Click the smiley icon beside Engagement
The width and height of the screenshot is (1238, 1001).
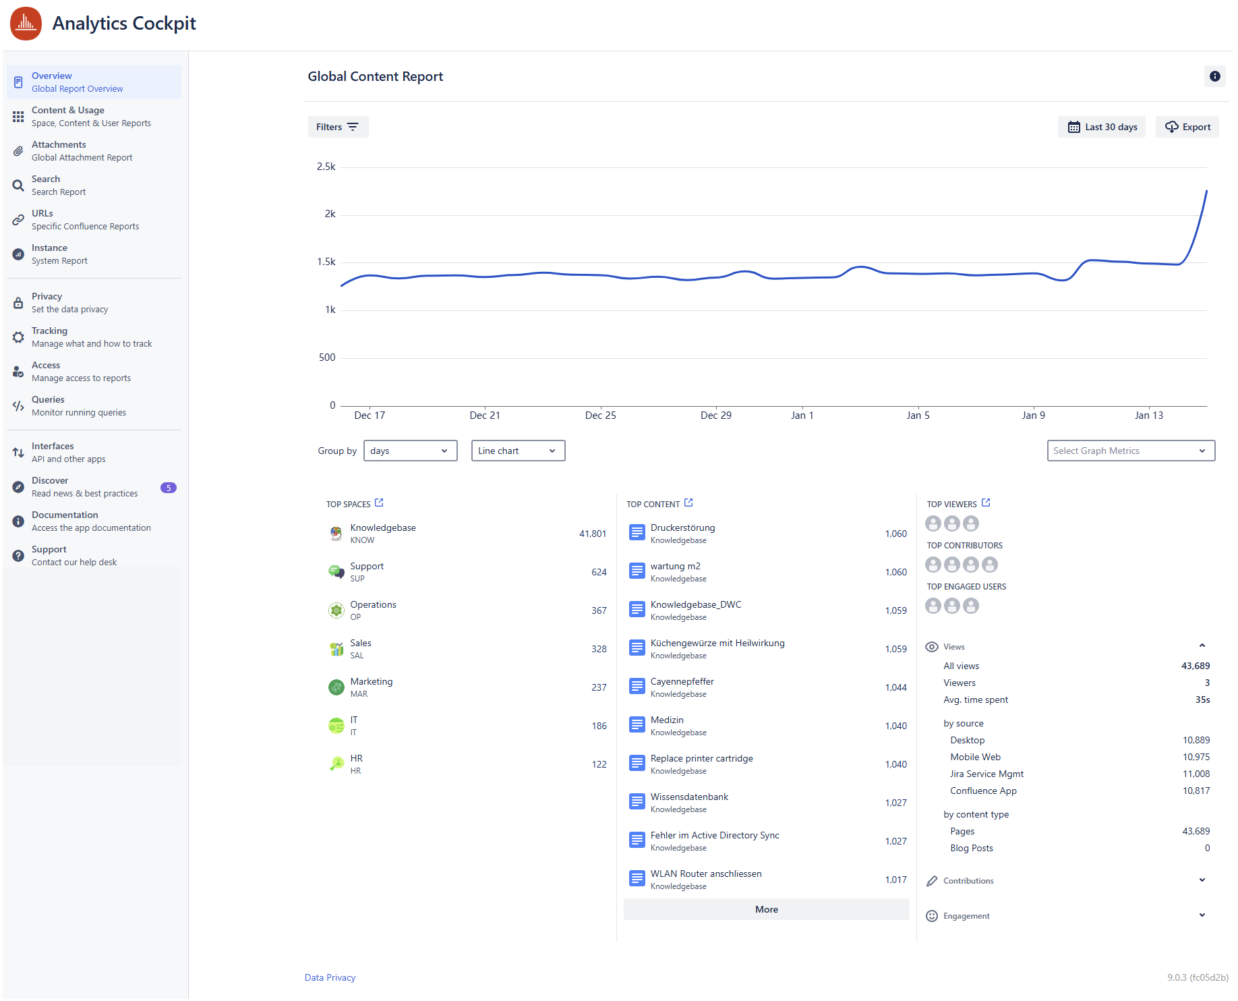pyautogui.click(x=932, y=915)
